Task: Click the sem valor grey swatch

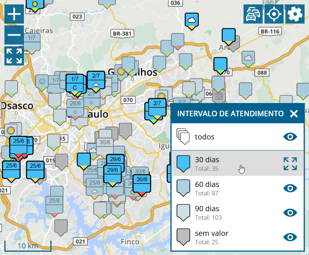Action: [183, 237]
